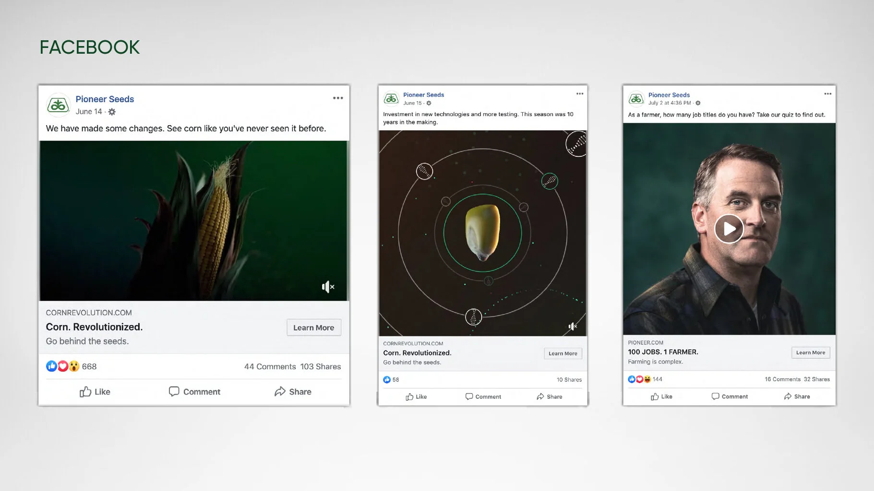Click the PIONEER.COM domain text
The height and width of the screenshot is (491, 874).
pos(646,343)
